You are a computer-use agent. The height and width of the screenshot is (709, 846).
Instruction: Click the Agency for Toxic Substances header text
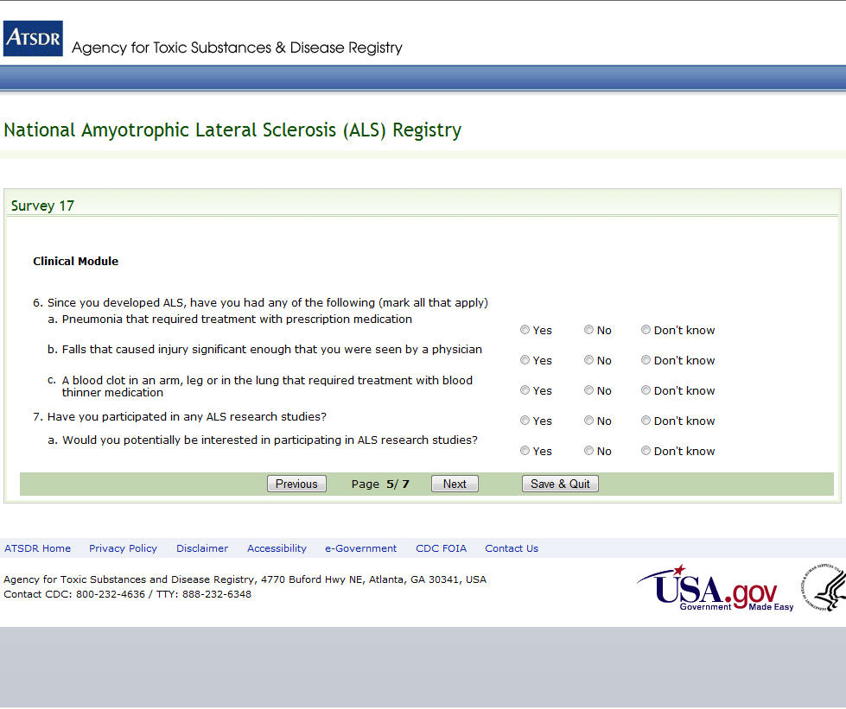(237, 47)
